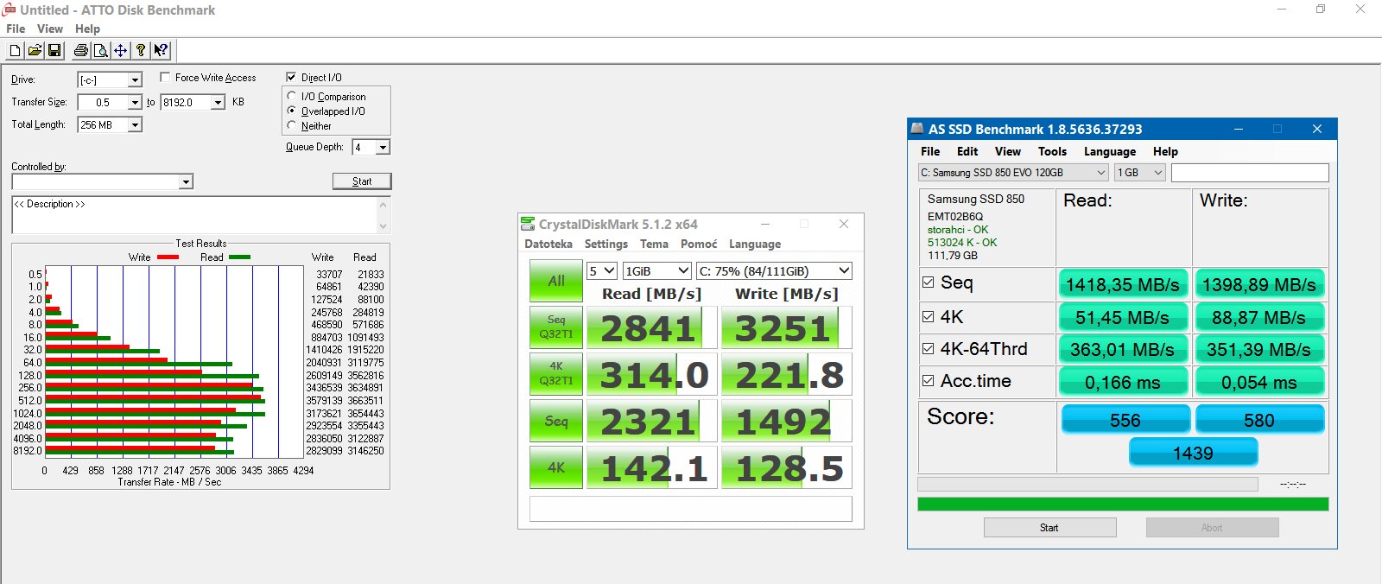Expand the Total Length dropdown
Screen dimensions: 1382x584
[x=135, y=125]
